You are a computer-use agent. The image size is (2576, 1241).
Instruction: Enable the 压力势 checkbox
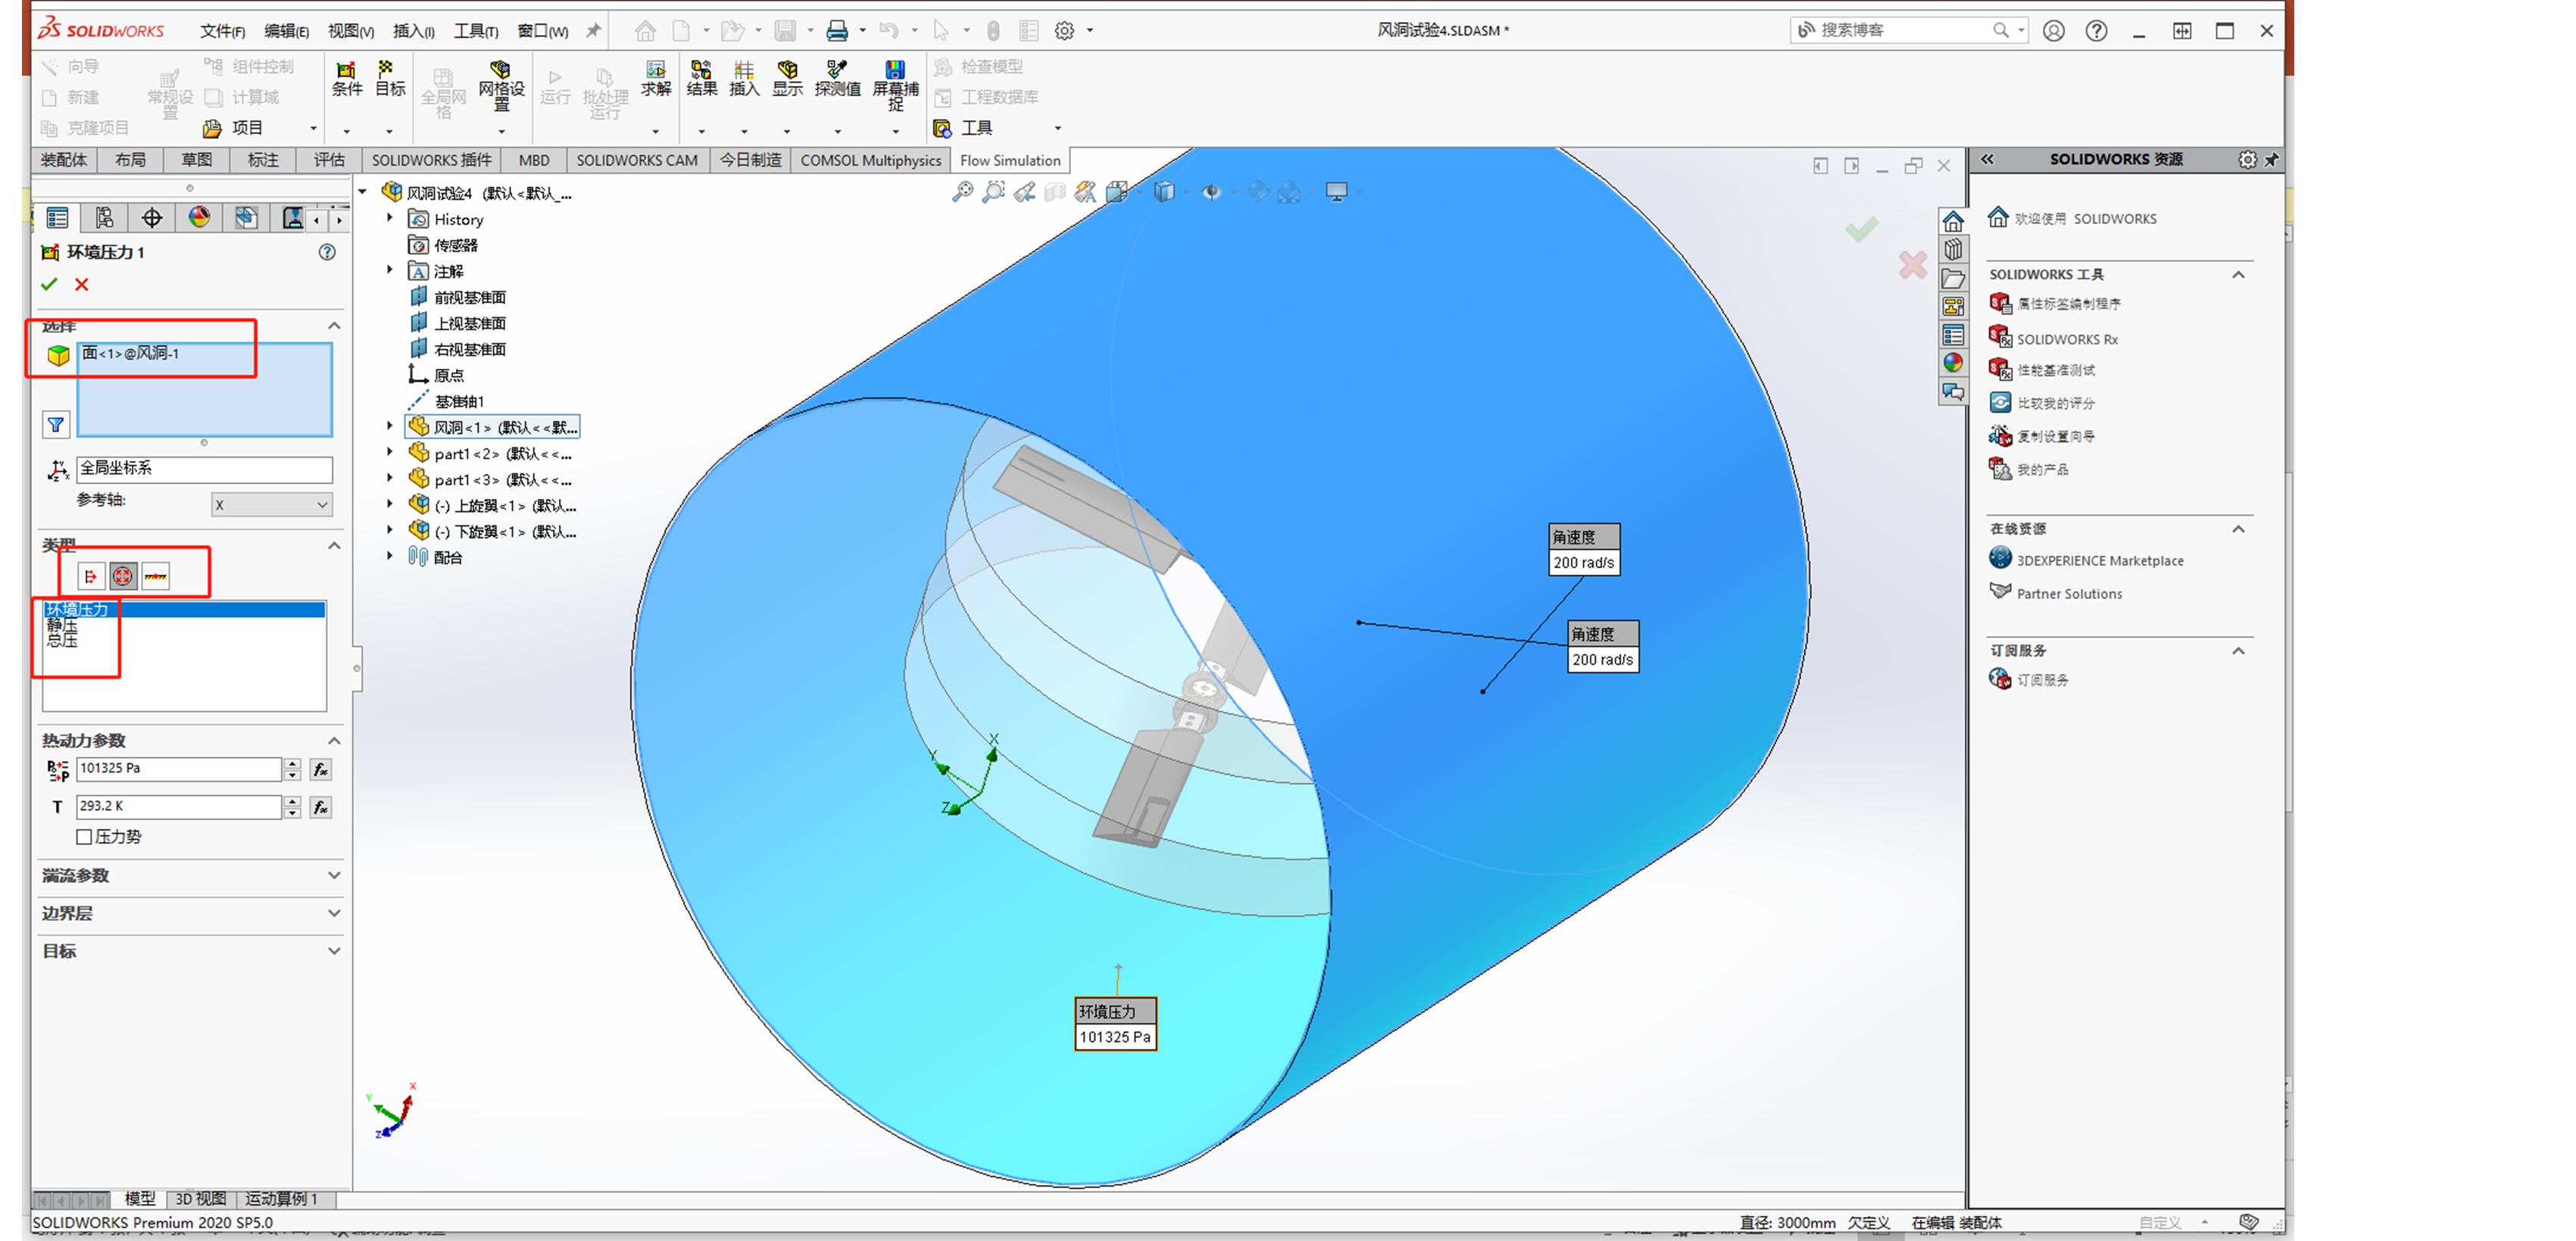[x=84, y=836]
